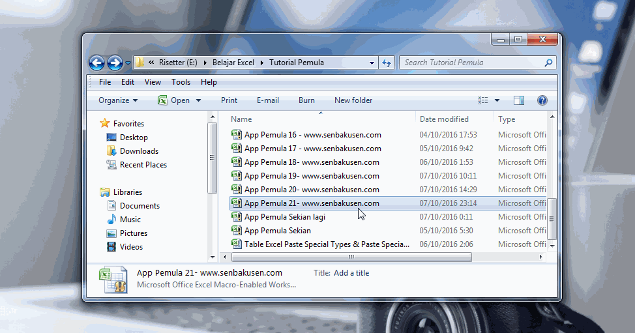Open the view options dropdown arrow
The width and height of the screenshot is (635, 333).
click(497, 100)
